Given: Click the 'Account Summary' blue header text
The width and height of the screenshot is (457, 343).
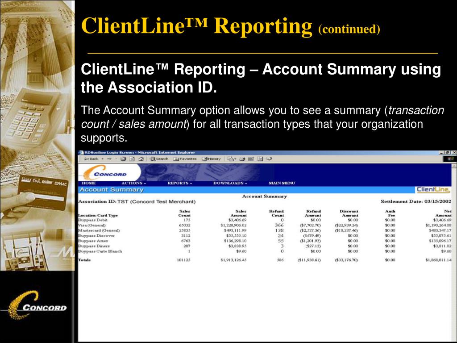Looking at the screenshot, I should 111,189.
